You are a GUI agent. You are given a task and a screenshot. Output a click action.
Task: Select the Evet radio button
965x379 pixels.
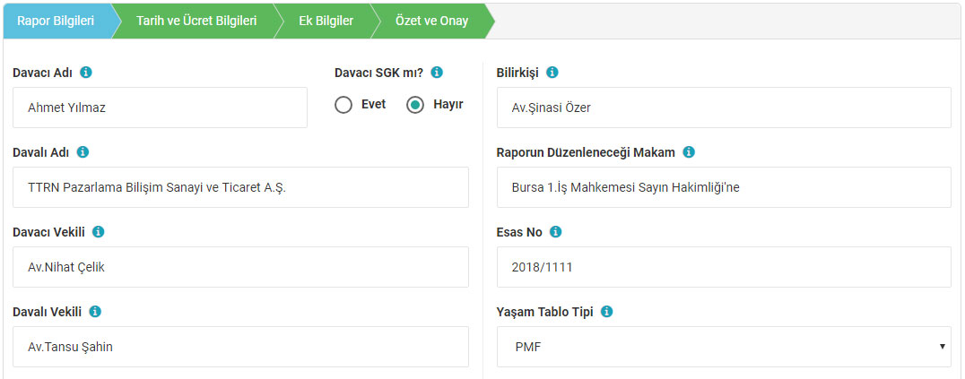point(343,105)
